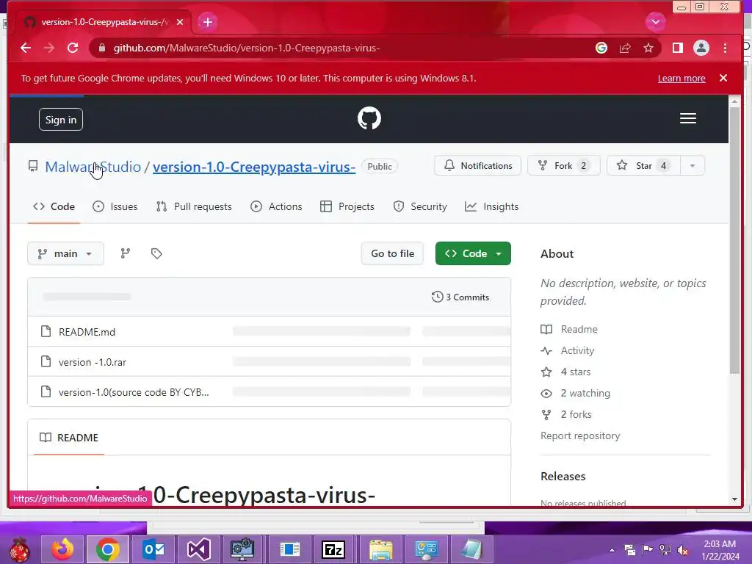Open the Actions tab

pos(276,206)
